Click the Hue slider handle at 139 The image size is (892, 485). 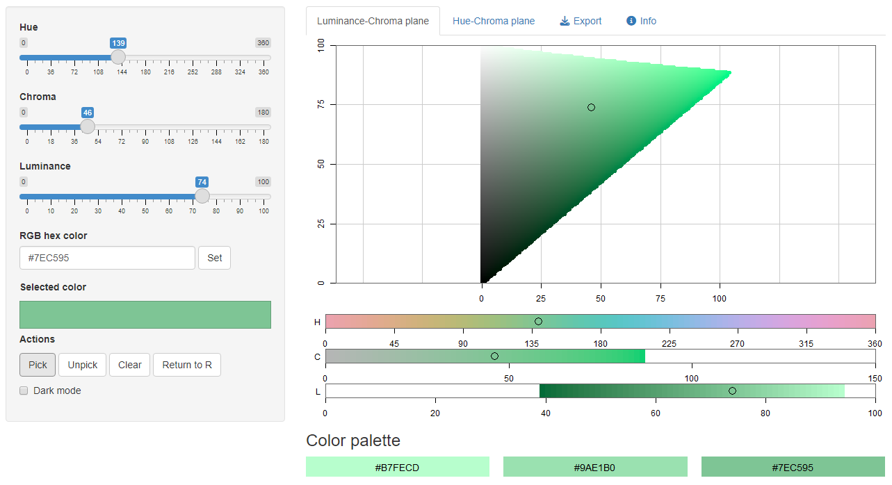click(x=118, y=57)
